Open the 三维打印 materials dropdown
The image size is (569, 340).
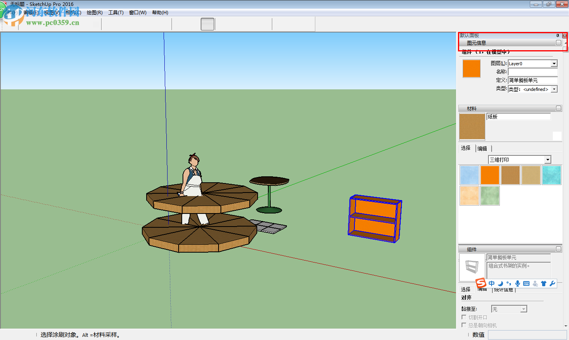[x=548, y=159]
